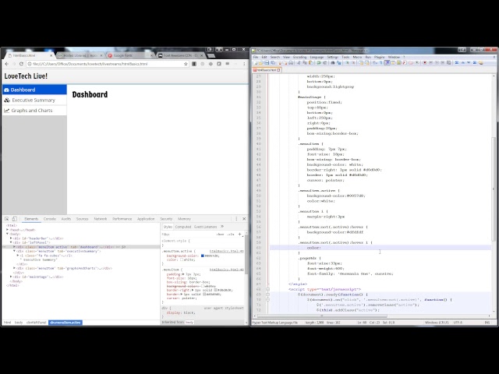
Task: Open the DevTools customize three-dot menu
Action: click(236, 219)
